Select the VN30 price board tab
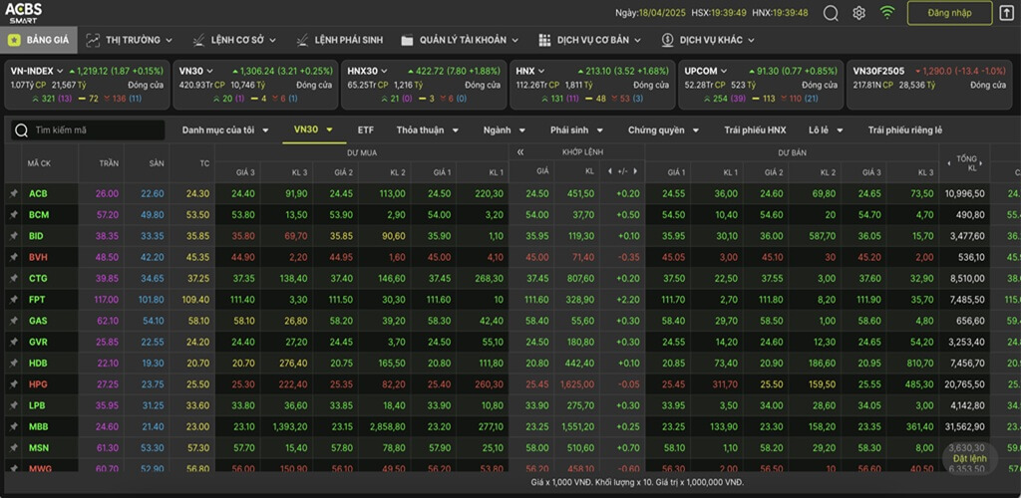The width and height of the screenshot is (1021, 498). point(314,130)
